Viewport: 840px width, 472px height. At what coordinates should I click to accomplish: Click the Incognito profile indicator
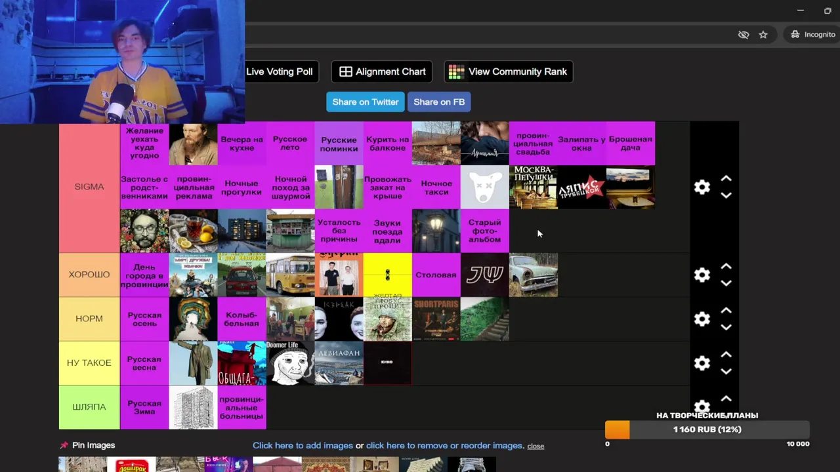tap(812, 34)
